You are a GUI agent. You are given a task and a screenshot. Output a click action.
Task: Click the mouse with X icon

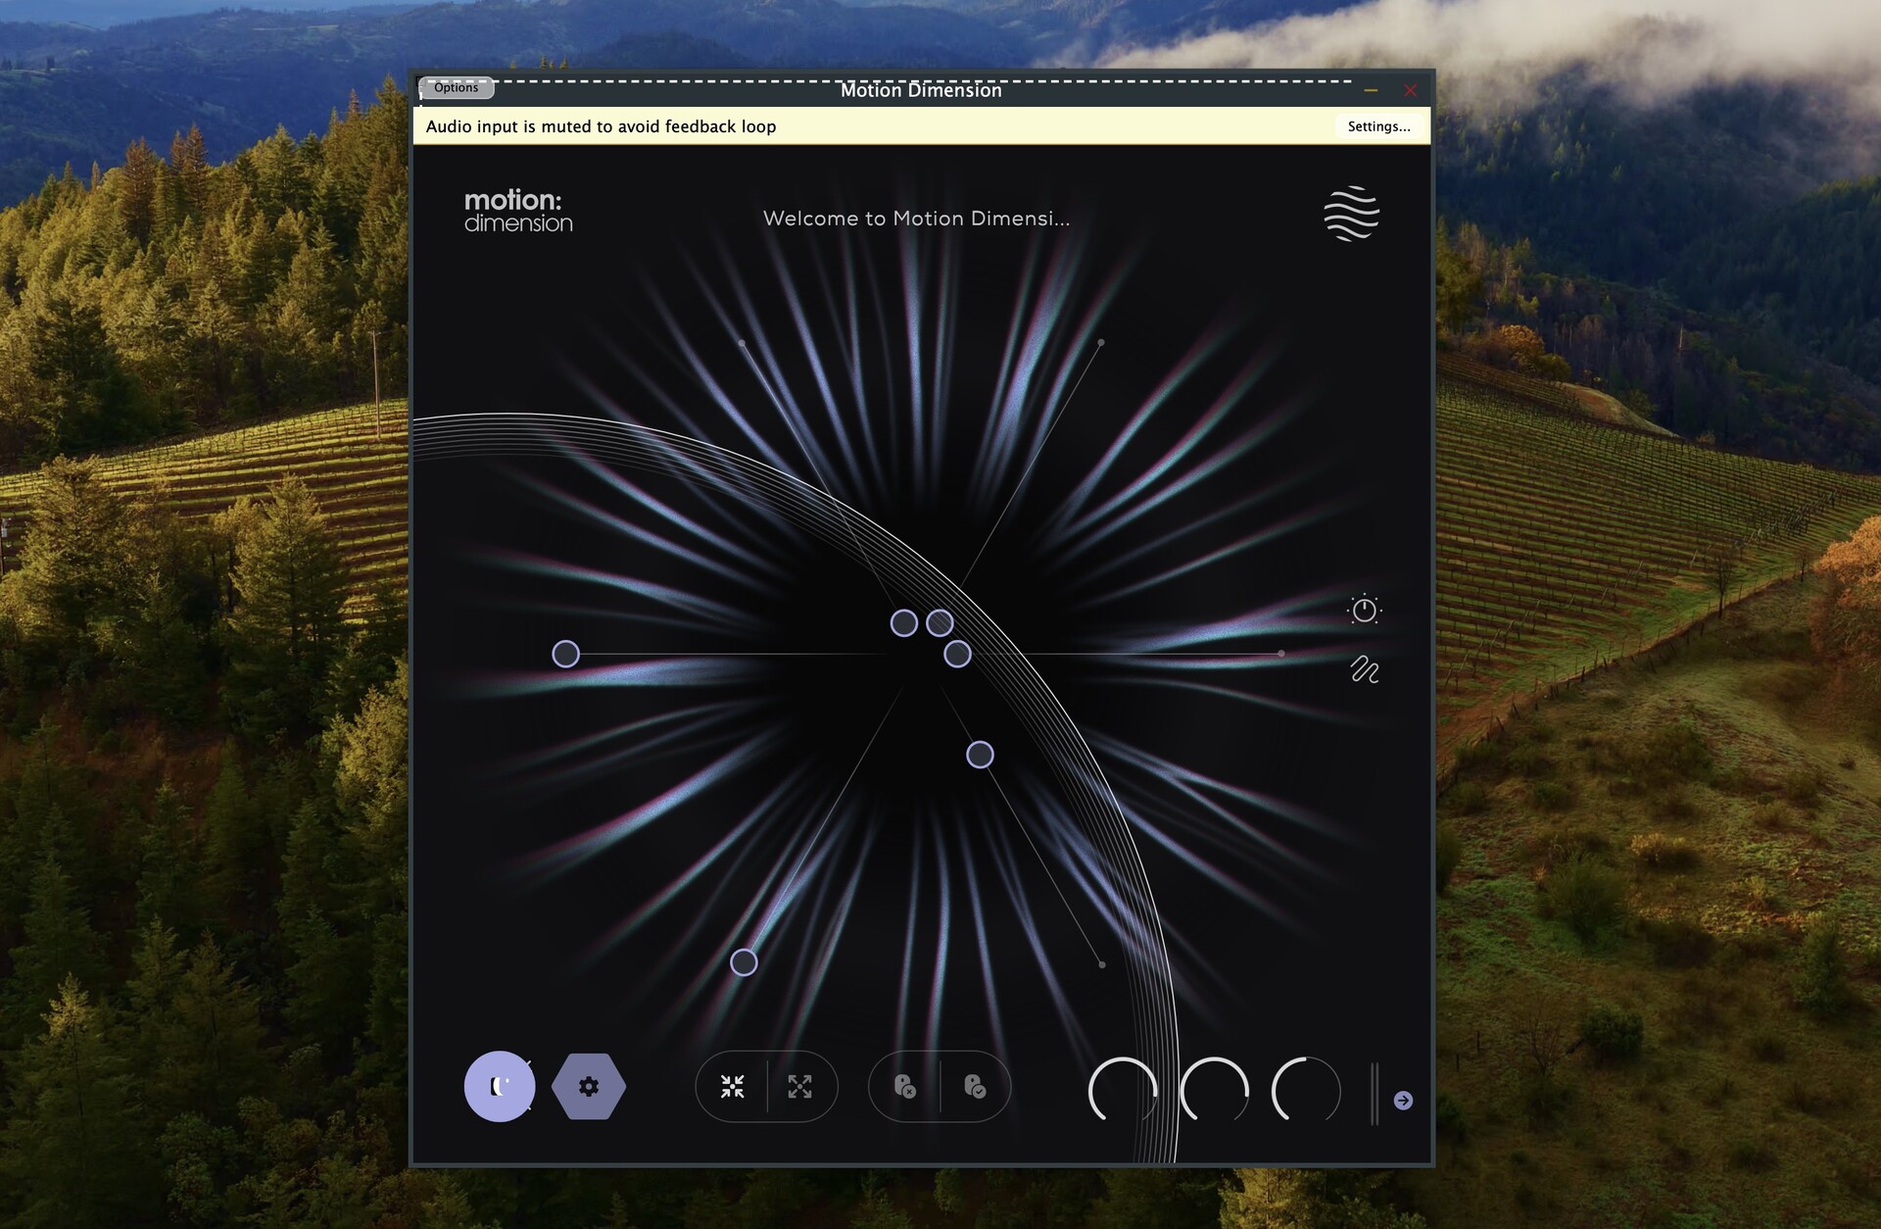(x=905, y=1086)
